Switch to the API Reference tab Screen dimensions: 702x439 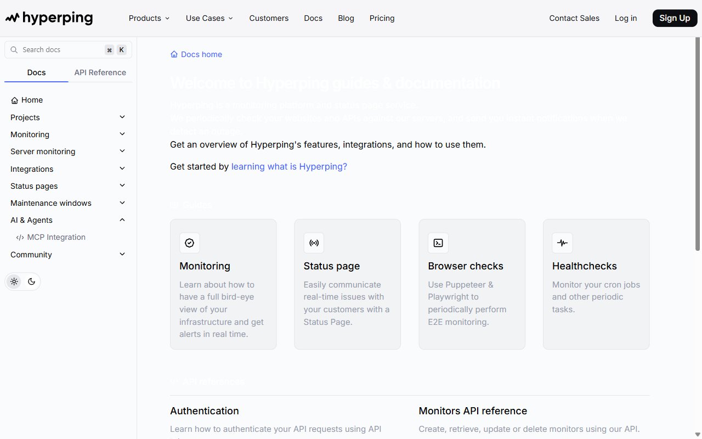pyautogui.click(x=100, y=72)
